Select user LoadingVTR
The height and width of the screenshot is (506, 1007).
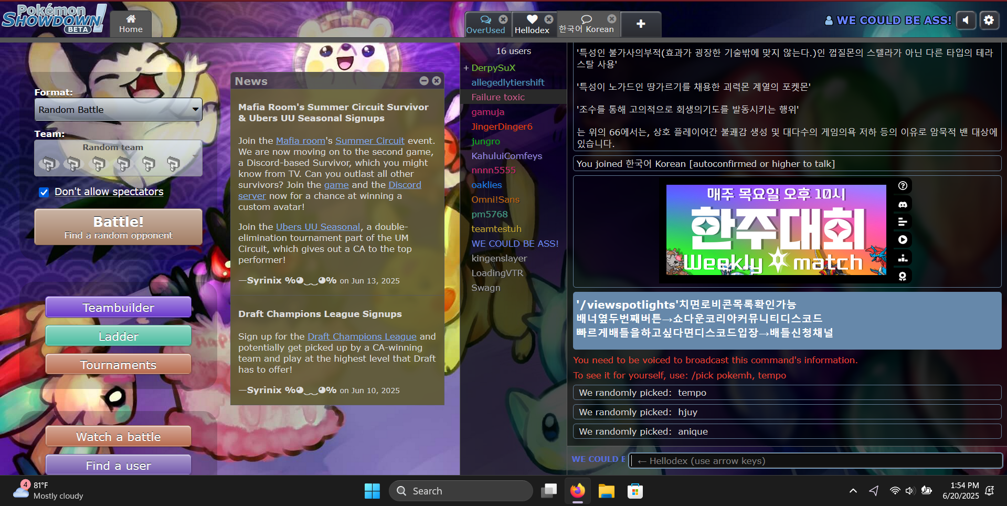(513, 273)
